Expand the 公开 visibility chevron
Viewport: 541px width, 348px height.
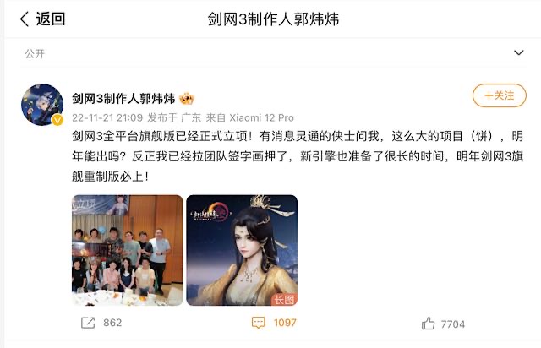click(518, 52)
